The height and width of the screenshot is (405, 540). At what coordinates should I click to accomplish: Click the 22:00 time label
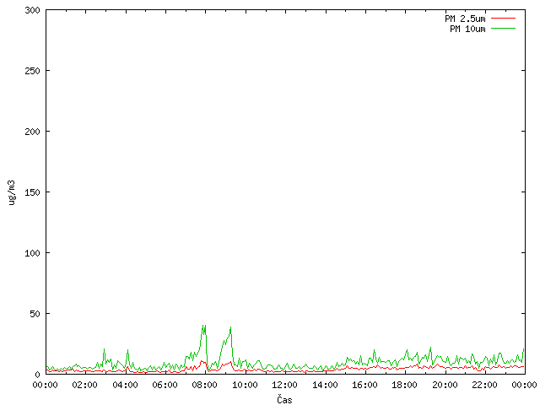(x=484, y=385)
